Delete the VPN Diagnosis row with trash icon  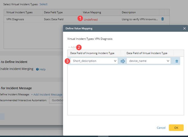point(163,19)
